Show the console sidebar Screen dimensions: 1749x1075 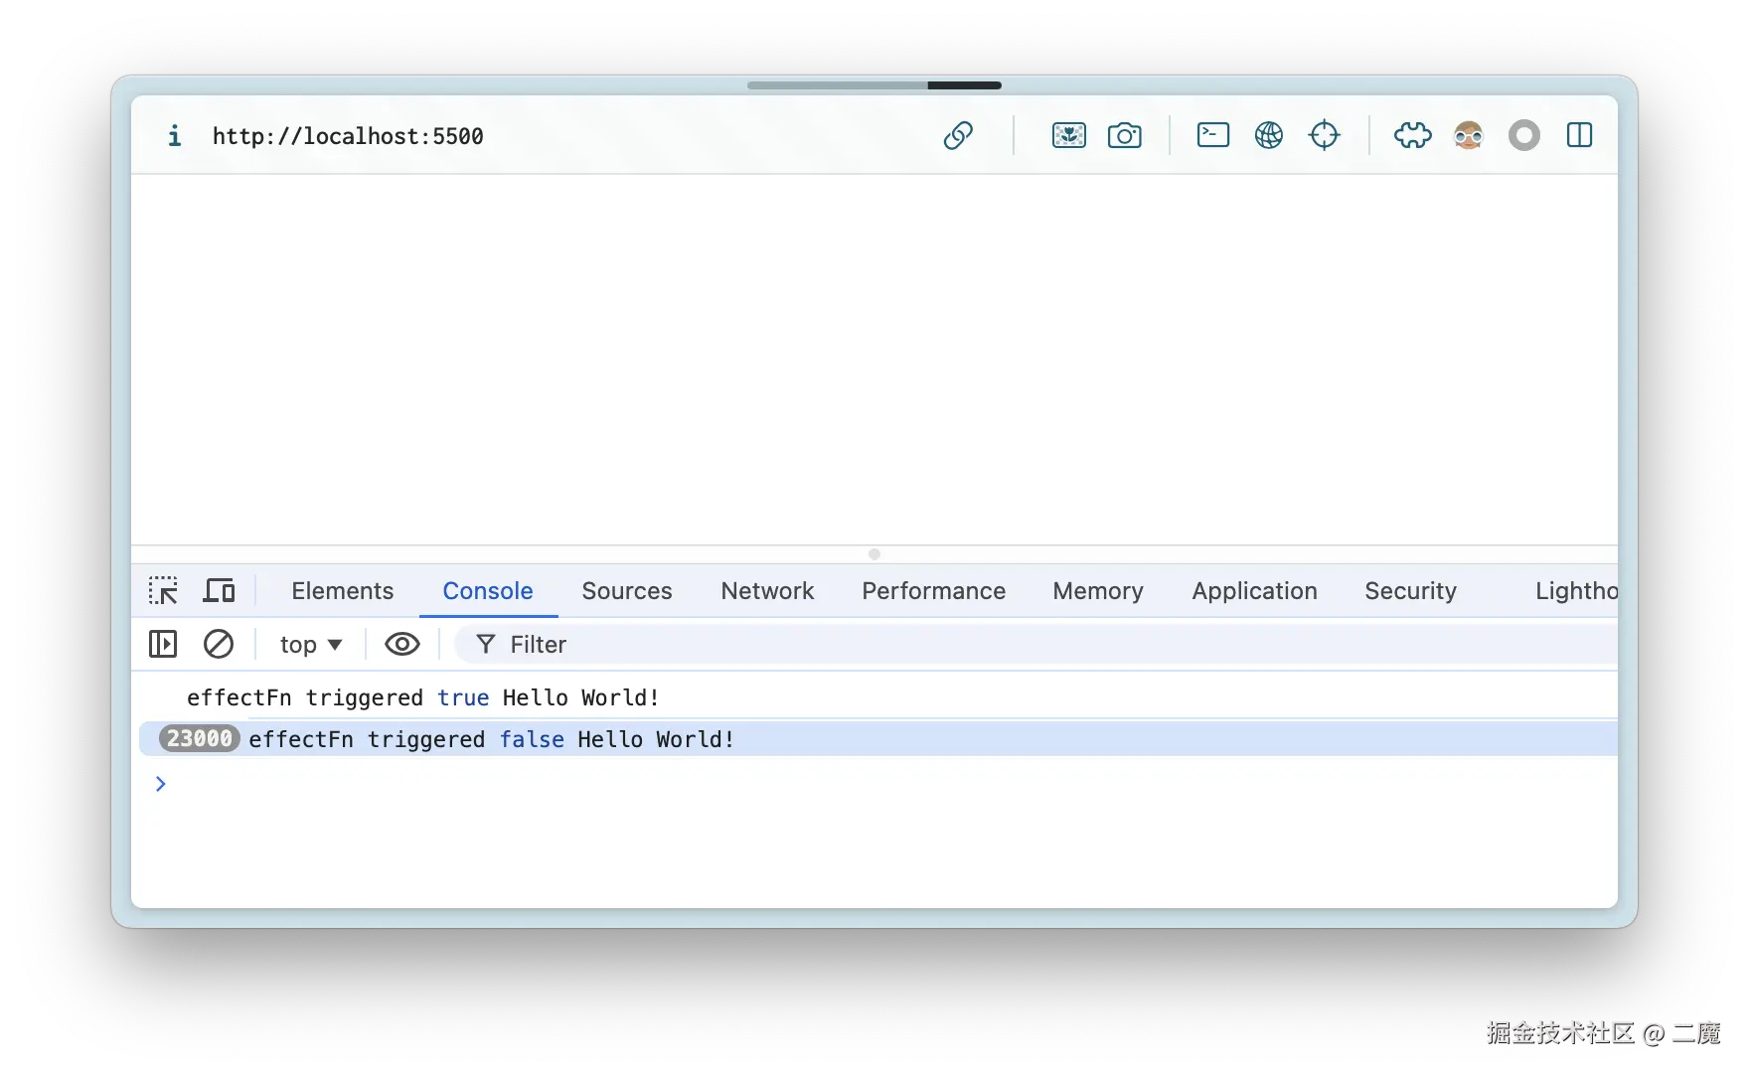[x=163, y=645]
